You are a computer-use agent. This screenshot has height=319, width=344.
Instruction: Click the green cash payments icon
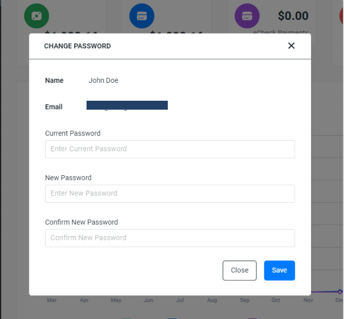click(x=36, y=16)
